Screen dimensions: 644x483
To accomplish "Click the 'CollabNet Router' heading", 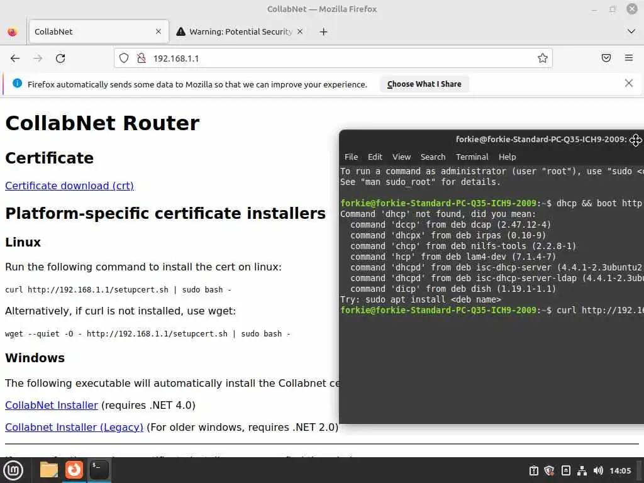I will point(103,123).
